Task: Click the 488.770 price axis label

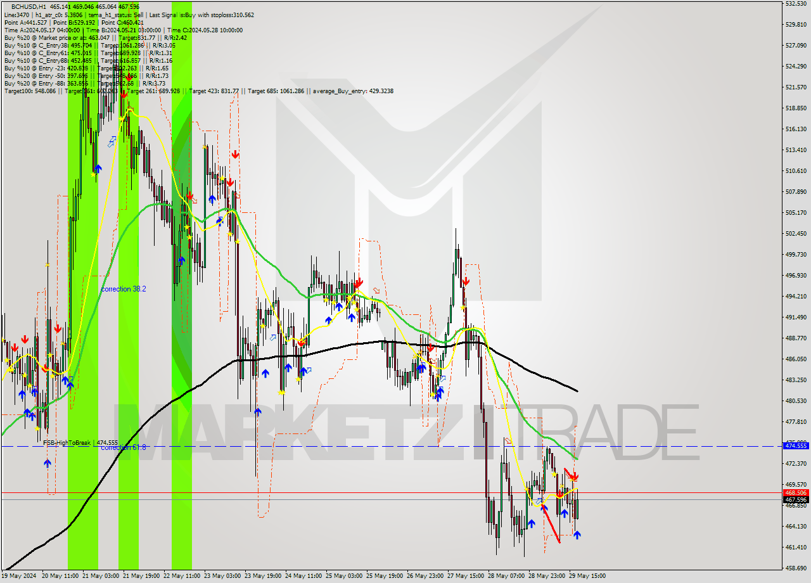Action: pos(796,338)
